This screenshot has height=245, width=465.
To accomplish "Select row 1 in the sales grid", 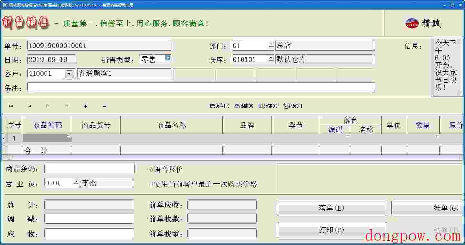I will 14,139.
